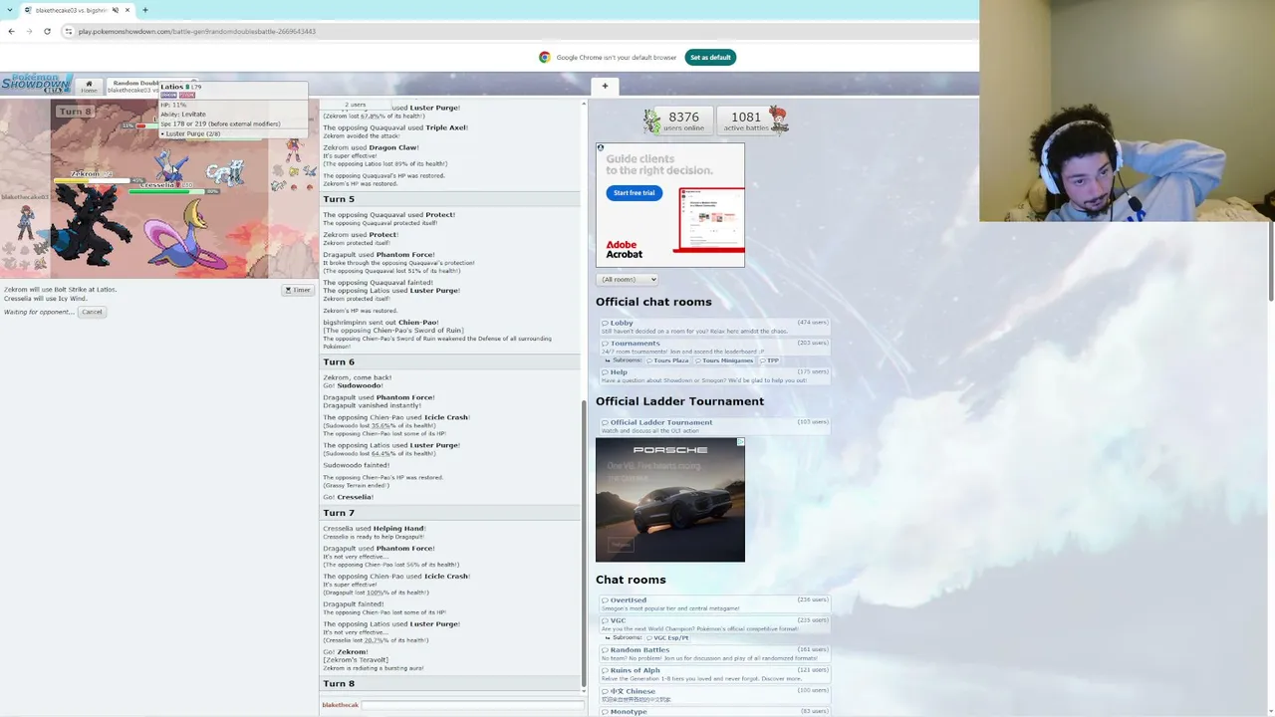
Task: Close the blakethecake03 vs. bigshrimpins browser tab
Action: point(127,10)
